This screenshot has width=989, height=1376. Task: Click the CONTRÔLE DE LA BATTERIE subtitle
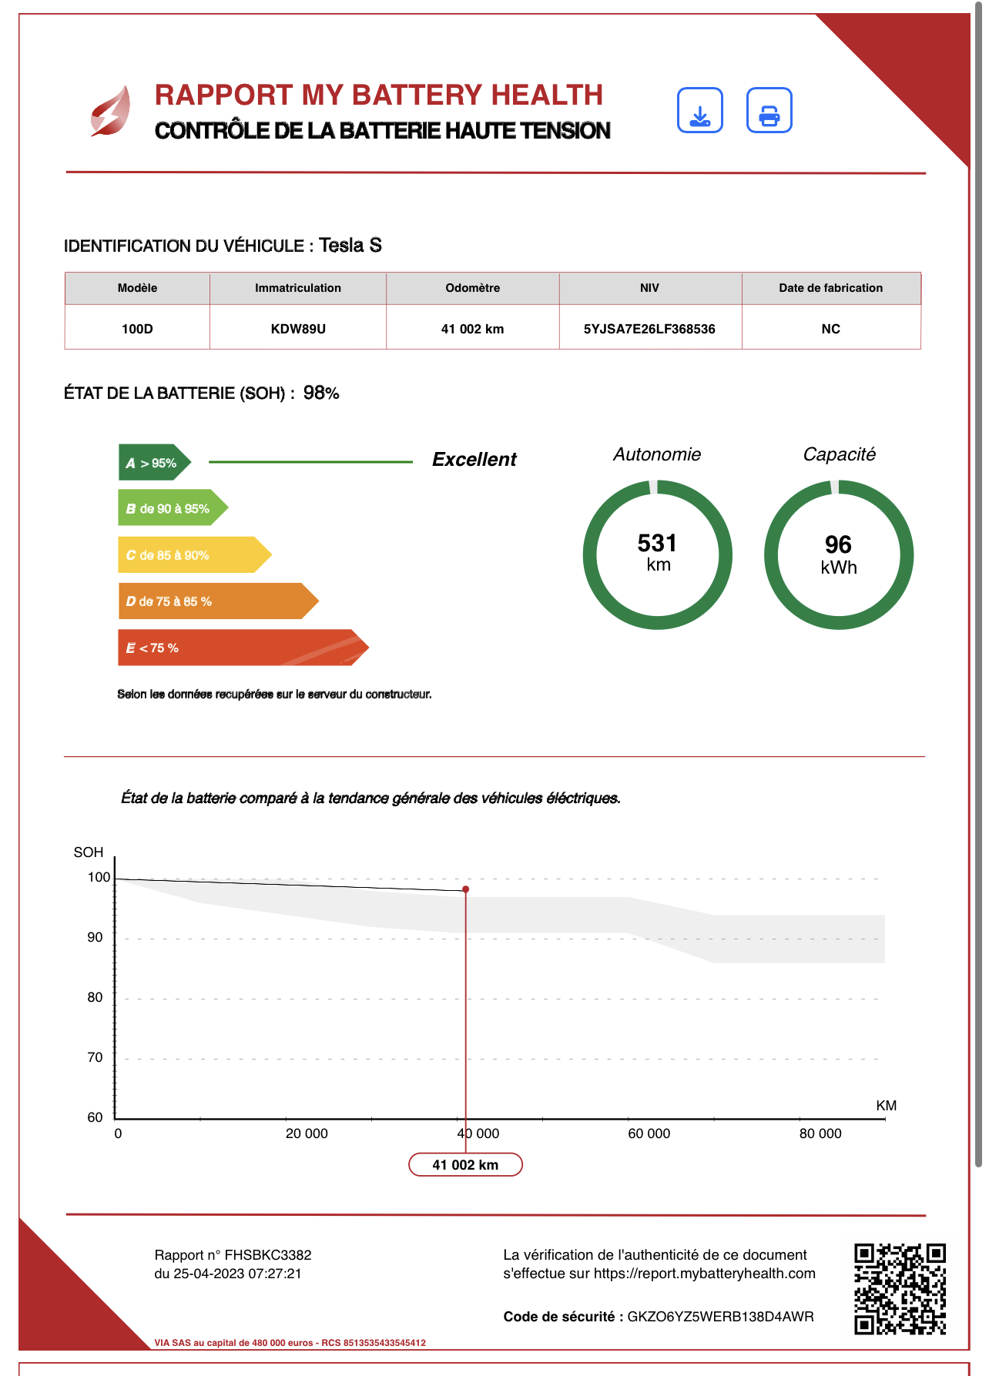tap(383, 131)
